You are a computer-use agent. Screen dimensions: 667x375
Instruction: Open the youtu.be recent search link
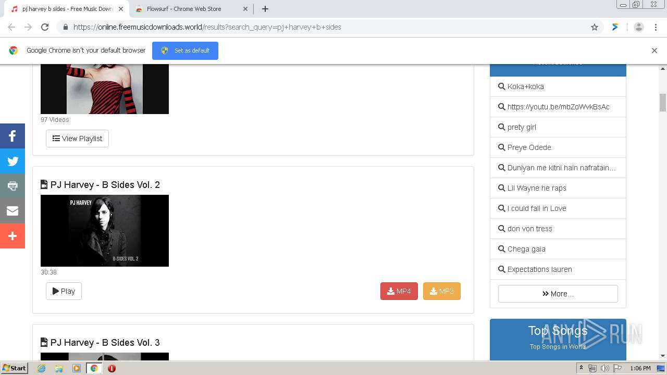coord(558,107)
